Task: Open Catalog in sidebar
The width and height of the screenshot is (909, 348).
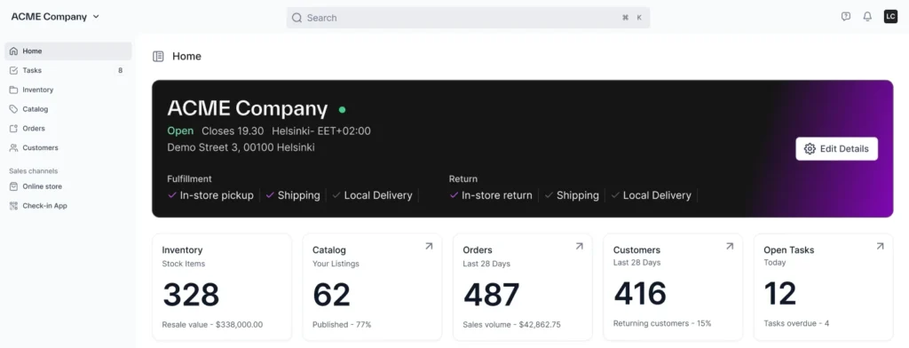Action: tap(68, 109)
